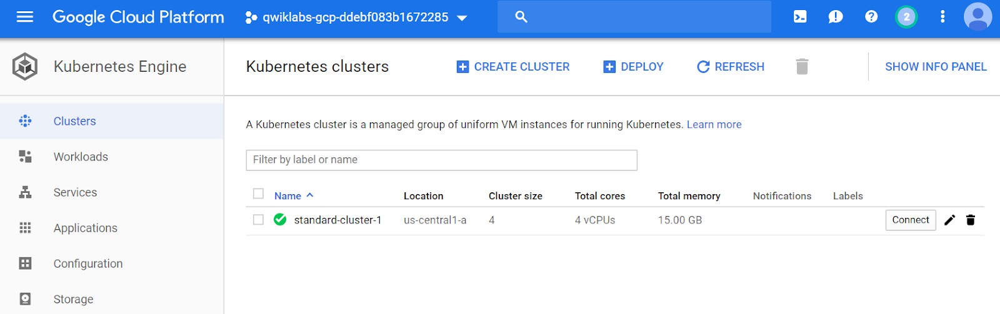Click the us-central1-a location cell
Screen dimensions: 1000x314
tap(435, 220)
